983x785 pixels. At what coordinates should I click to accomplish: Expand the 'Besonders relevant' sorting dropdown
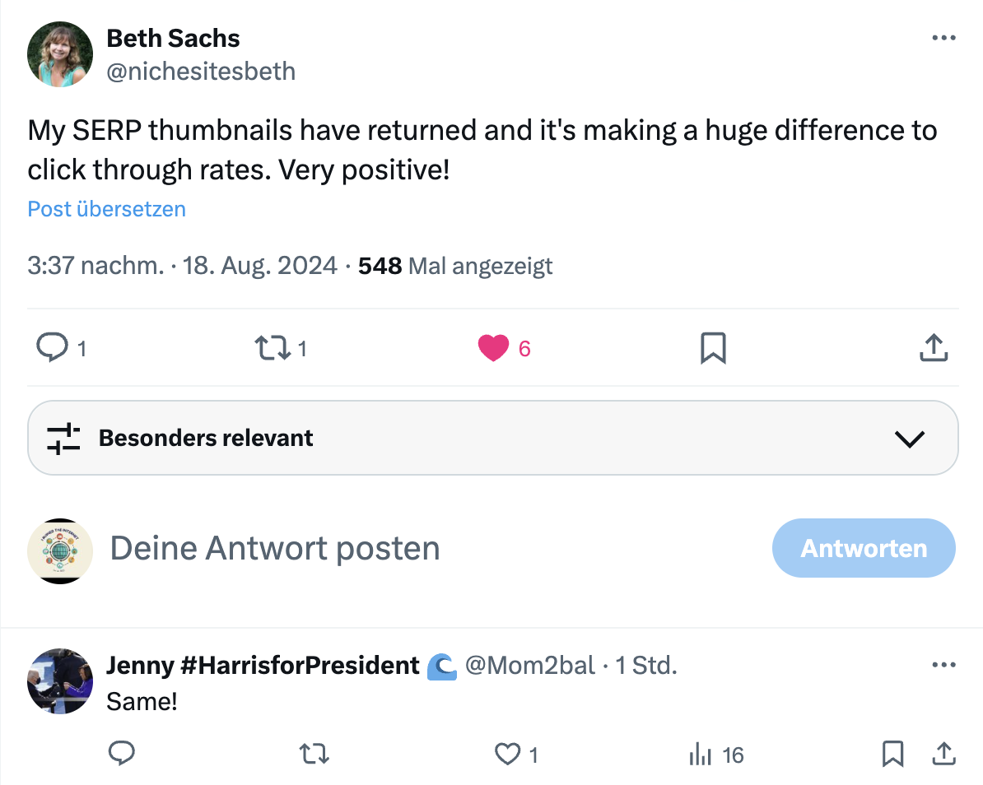[909, 439]
